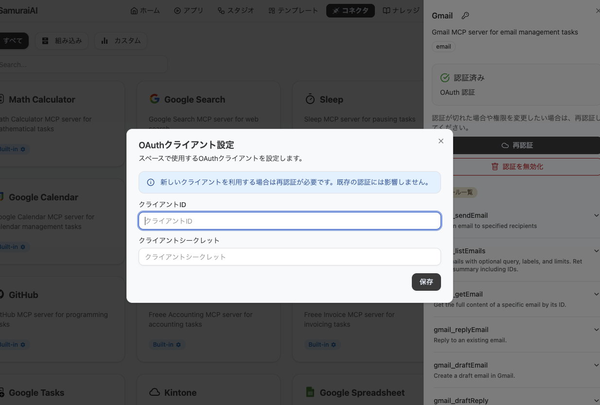The width and height of the screenshot is (600, 405).
Task: Open the スタジオ navigation tab
Action: point(236,11)
